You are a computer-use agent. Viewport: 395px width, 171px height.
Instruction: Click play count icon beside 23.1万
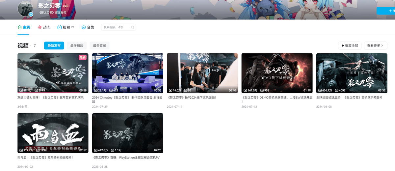[x=96, y=90]
